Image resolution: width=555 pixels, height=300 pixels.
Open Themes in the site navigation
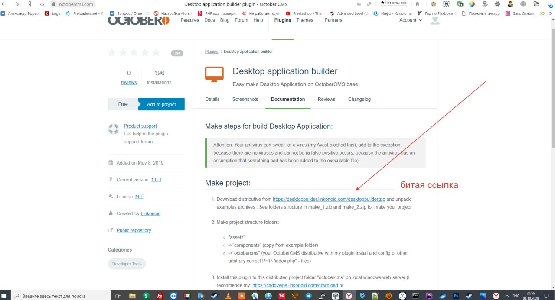tap(305, 20)
